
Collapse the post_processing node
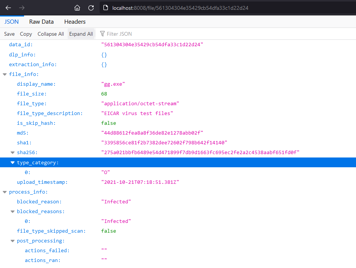pos(13,241)
